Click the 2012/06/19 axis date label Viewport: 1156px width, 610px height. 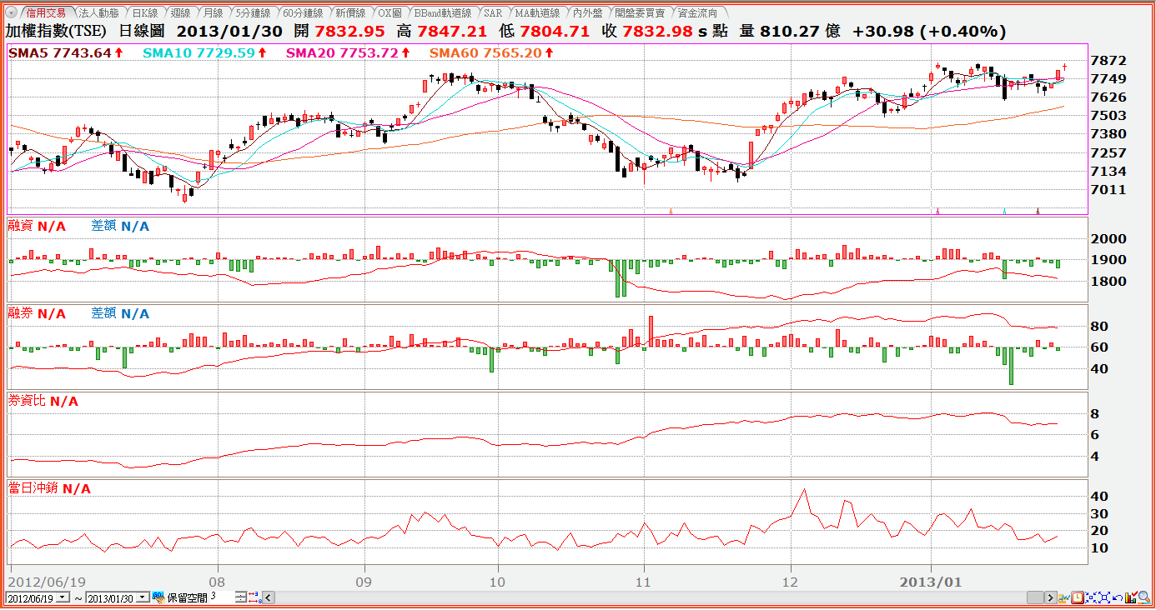click(x=48, y=581)
